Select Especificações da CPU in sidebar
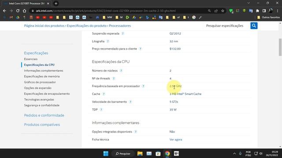The image size is (282, 158). (x=39, y=65)
